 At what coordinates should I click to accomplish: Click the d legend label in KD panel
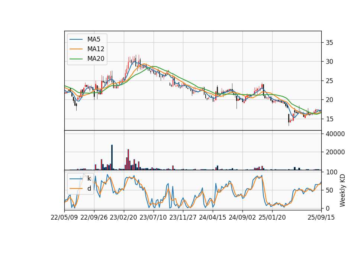[x=89, y=188]
